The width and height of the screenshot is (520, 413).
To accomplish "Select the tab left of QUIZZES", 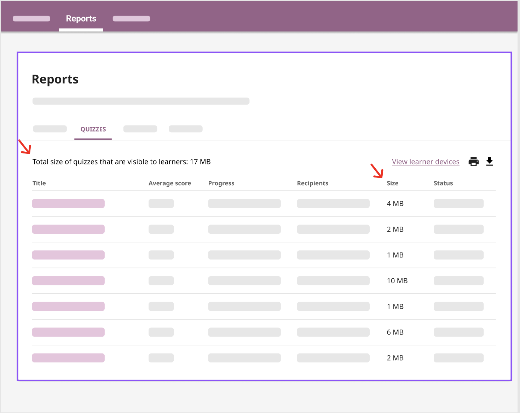I will point(50,129).
